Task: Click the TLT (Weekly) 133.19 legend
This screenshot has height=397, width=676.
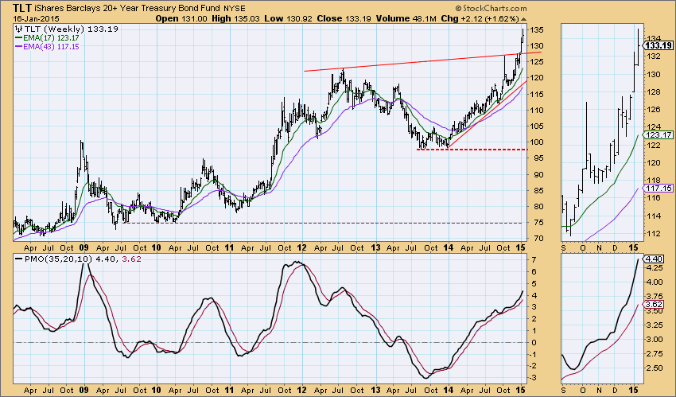Action: [66, 29]
